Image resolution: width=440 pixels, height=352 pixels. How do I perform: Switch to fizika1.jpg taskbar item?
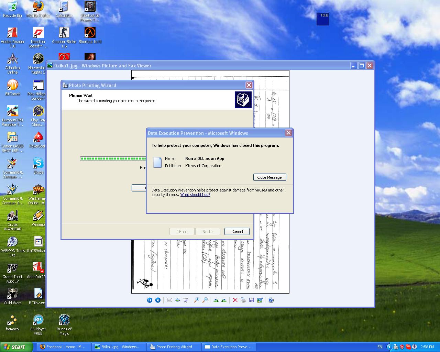[118, 347]
